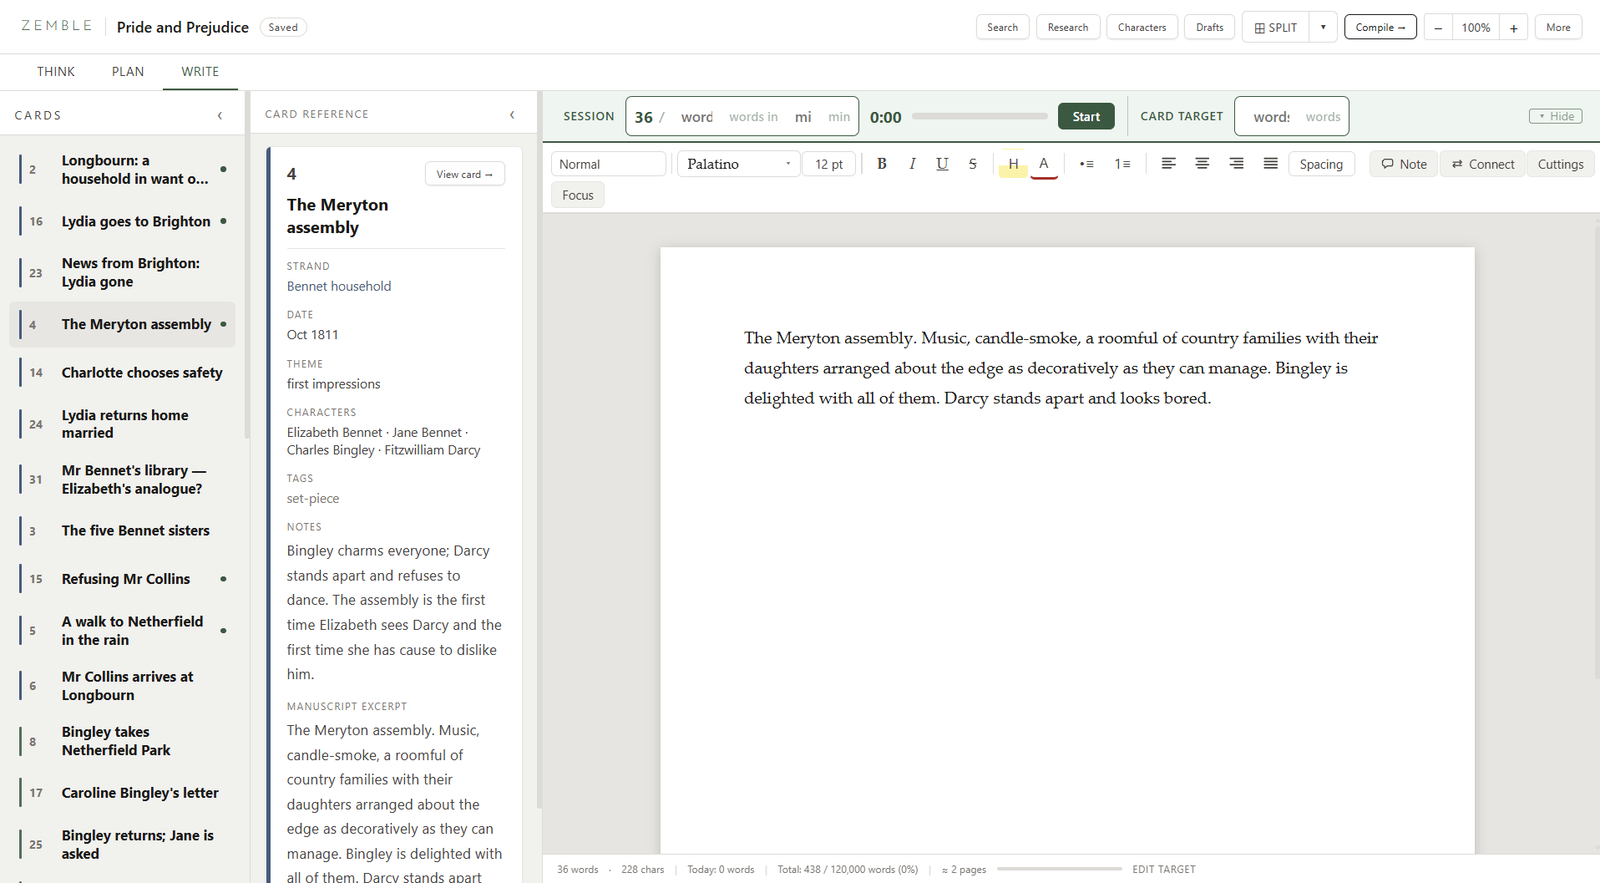Image resolution: width=1600 pixels, height=883 pixels.
Task: Click the session words goal field
Action: point(696,117)
